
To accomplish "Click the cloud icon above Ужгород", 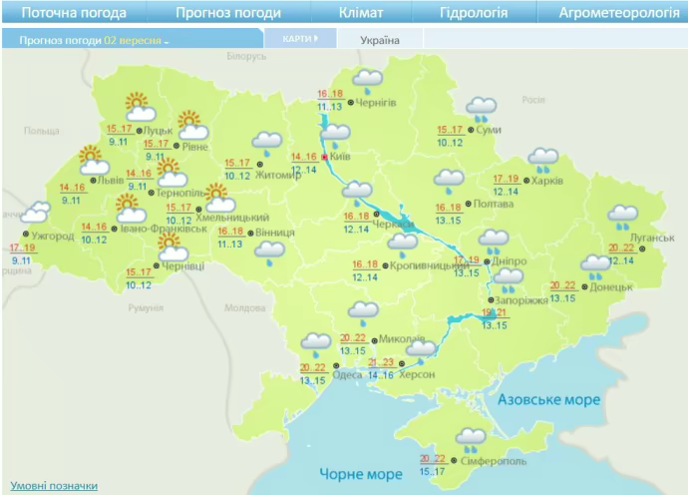I will (x=37, y=214).
